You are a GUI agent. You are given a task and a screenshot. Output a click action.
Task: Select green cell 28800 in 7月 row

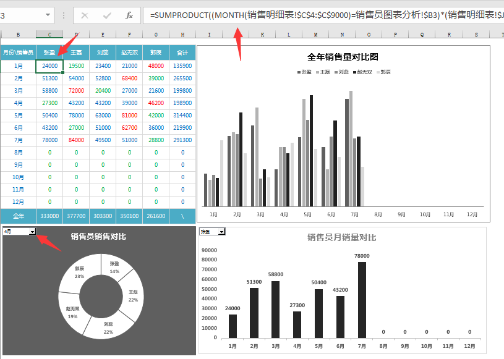(156, 140)
